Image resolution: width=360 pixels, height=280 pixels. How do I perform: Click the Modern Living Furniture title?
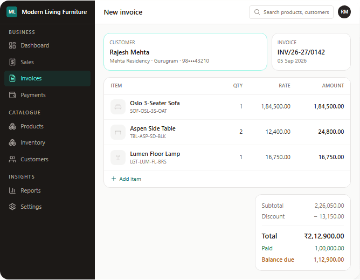point(54,12)
